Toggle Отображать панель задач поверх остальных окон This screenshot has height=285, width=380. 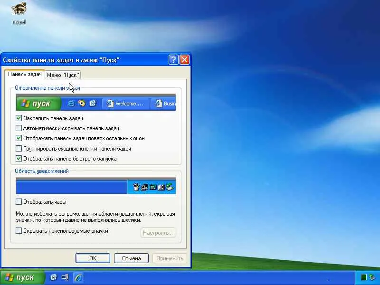pyautogui.click(x=80, y=138)
